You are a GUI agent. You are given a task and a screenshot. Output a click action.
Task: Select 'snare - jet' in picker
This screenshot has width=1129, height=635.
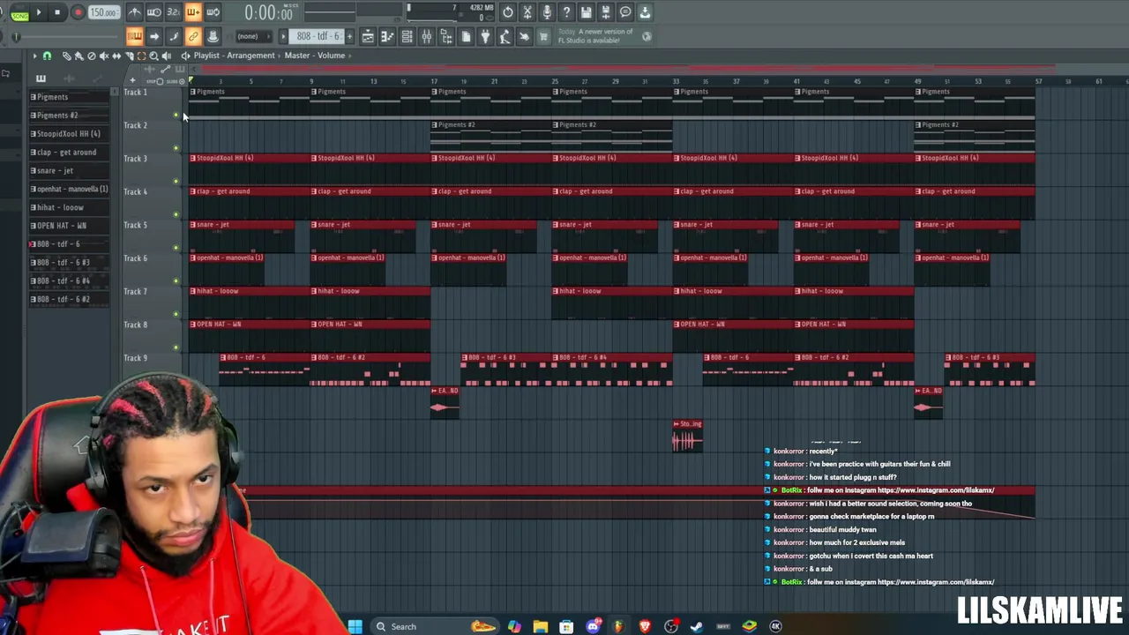[69, 170]
